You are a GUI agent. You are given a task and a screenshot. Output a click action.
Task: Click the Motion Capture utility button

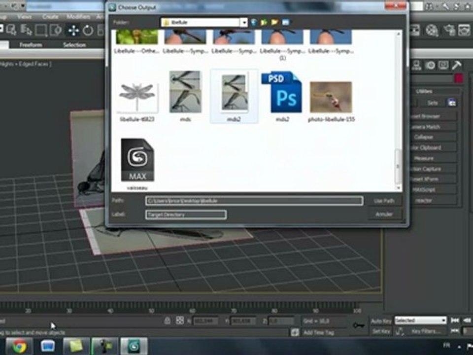(x=434, y=169)
